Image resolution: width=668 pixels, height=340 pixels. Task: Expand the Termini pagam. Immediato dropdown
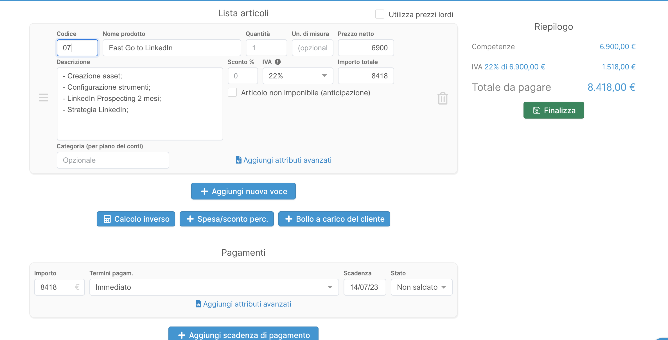214,287
